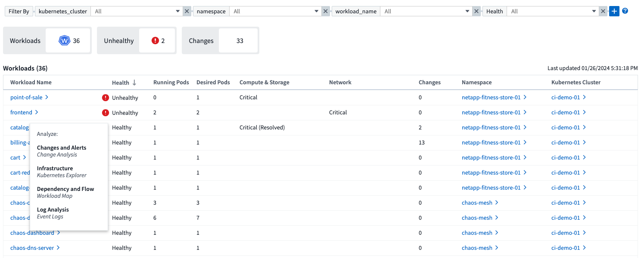Remove the kubernetes_cluster filter with its X
The width and height of the screenshot is (641, 258).
pyautogui.click(x=187, y=12)
